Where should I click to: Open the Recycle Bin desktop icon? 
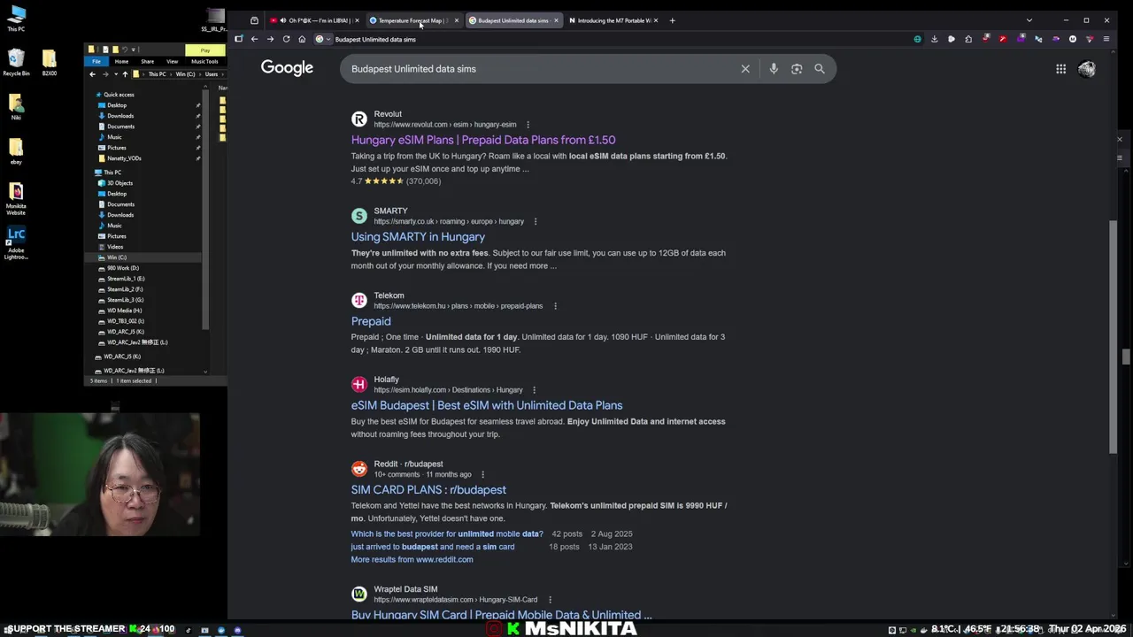tap(16, 62)
